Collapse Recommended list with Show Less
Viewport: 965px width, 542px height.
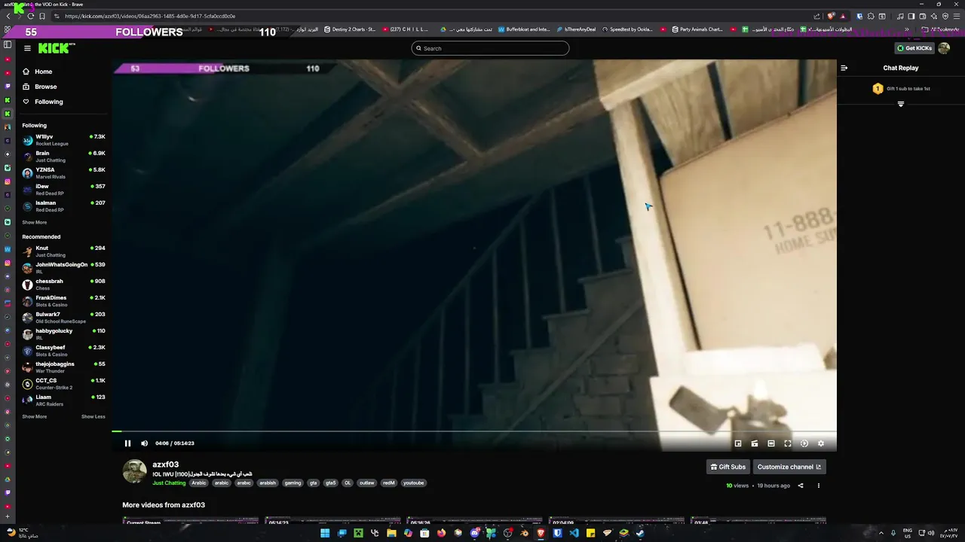coord(93,417)
